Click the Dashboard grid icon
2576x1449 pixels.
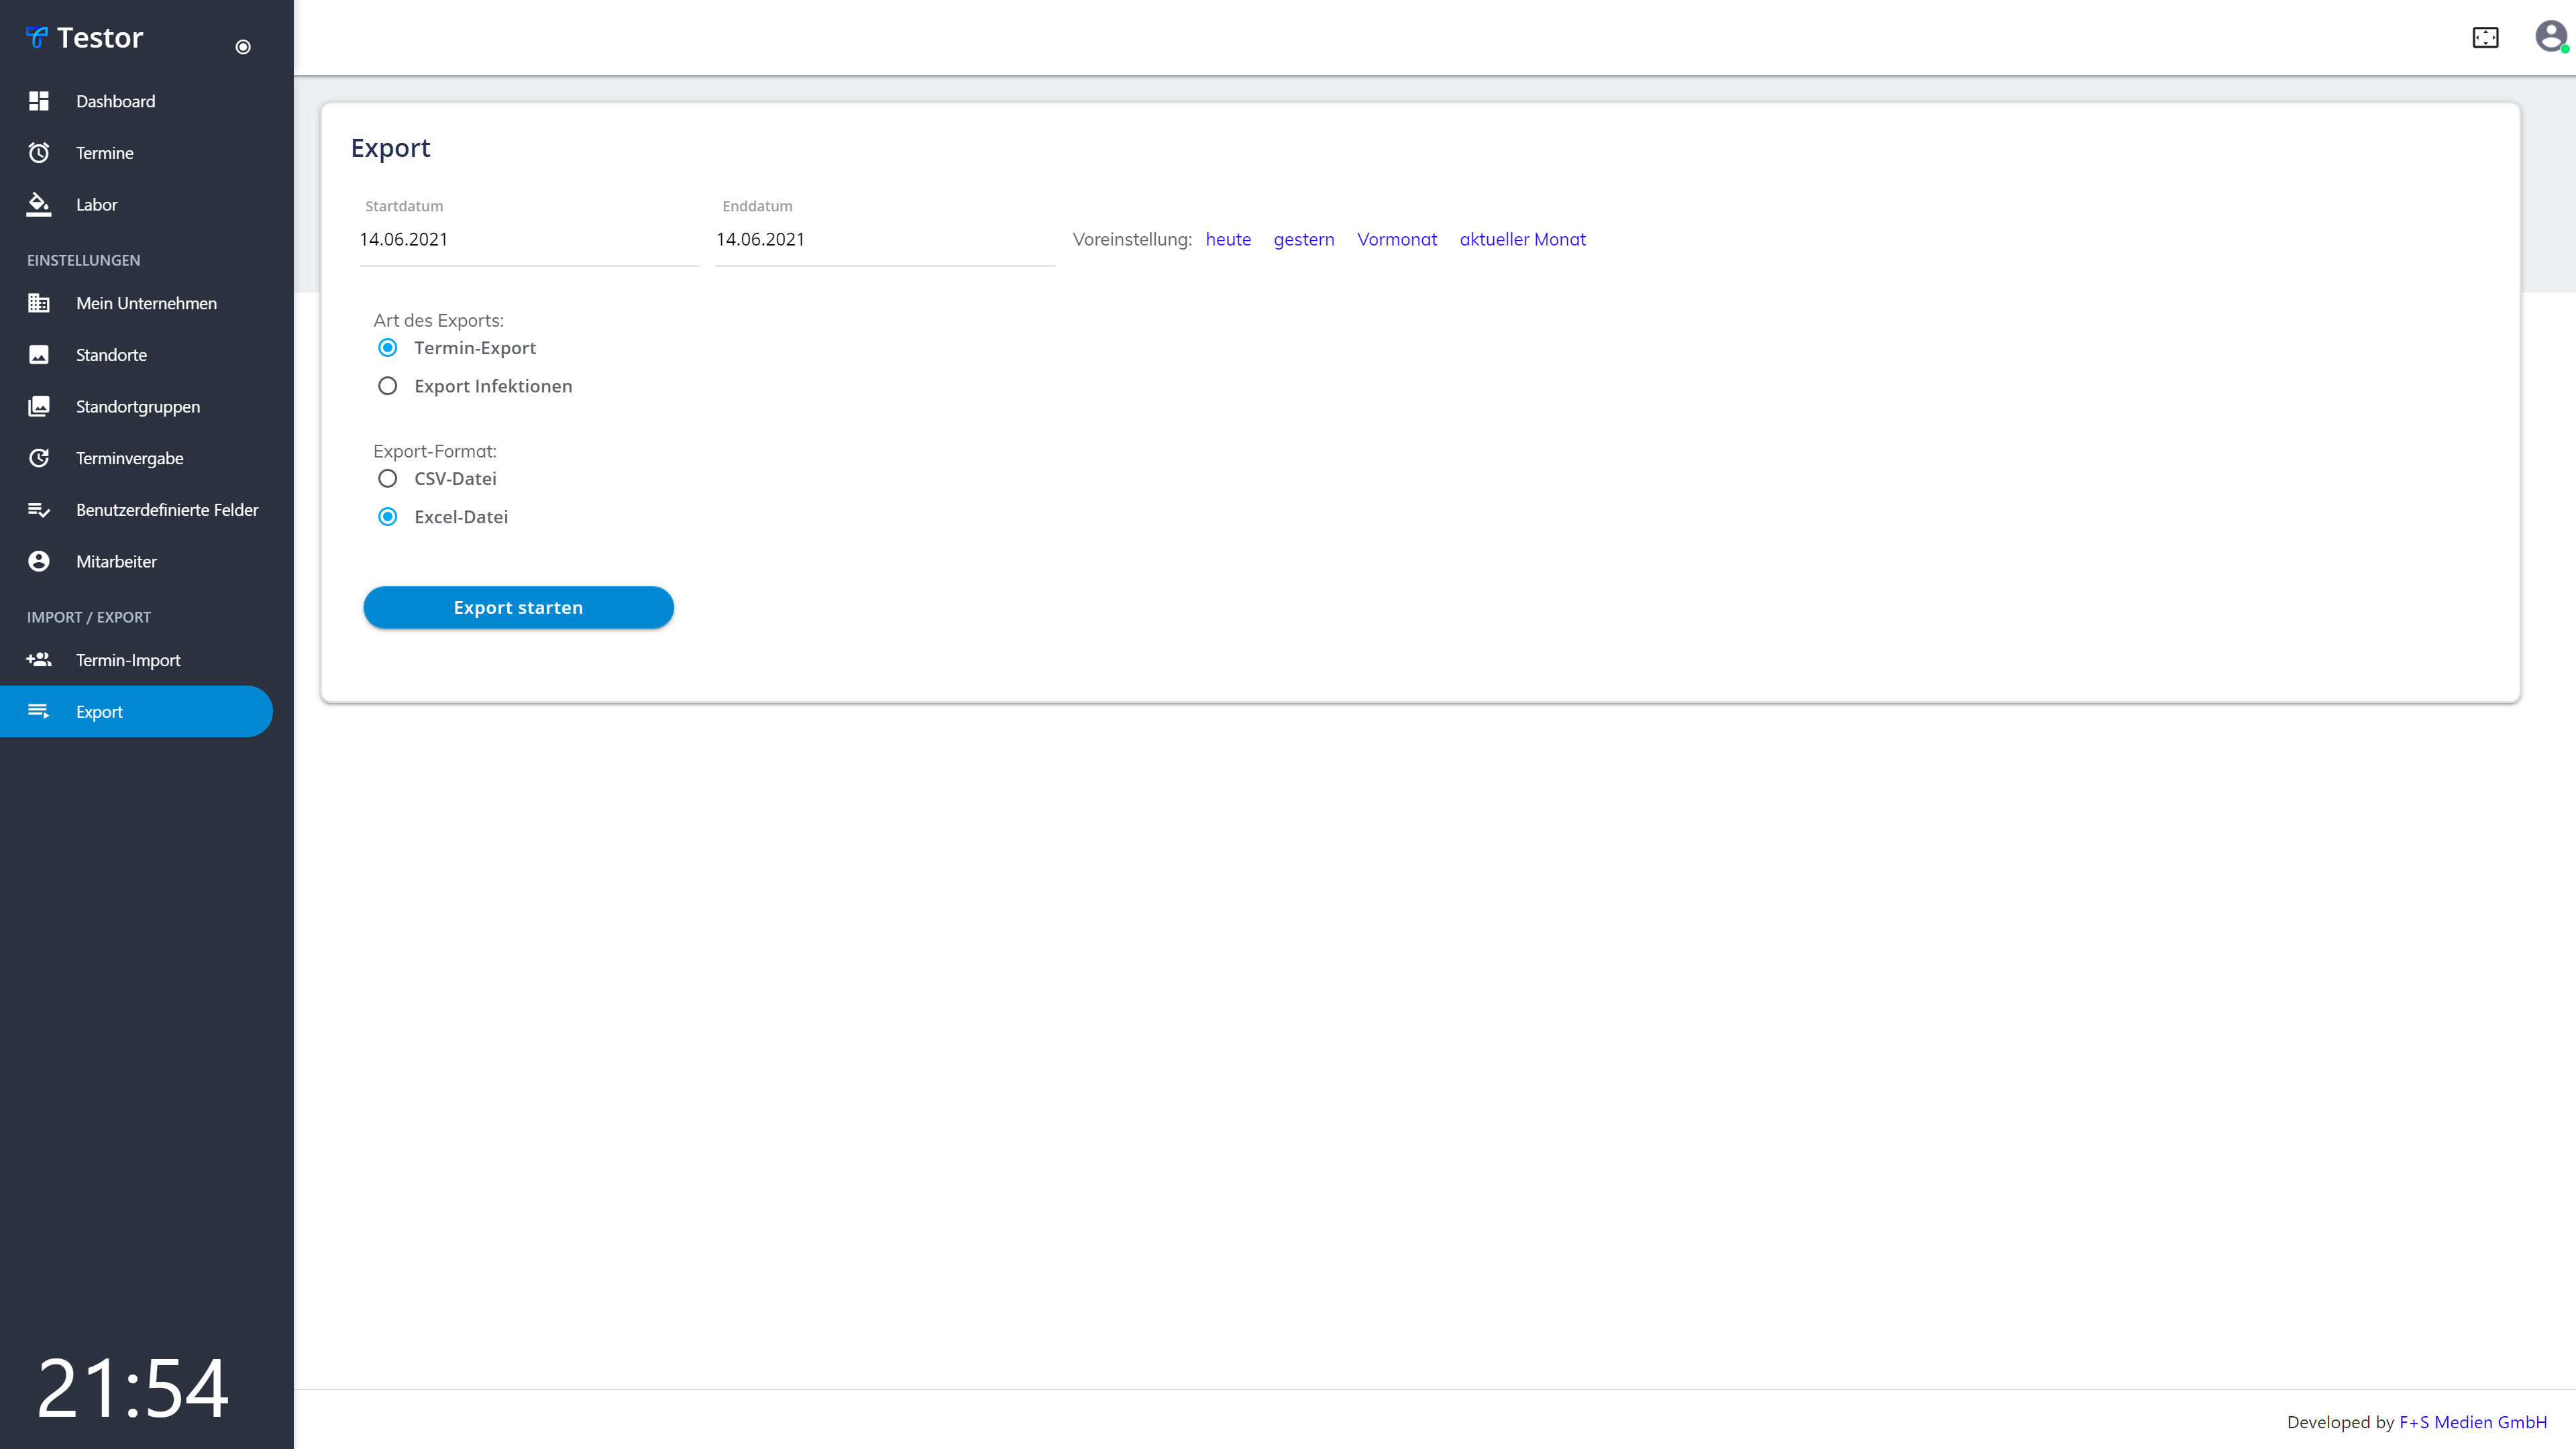[39, 101]
